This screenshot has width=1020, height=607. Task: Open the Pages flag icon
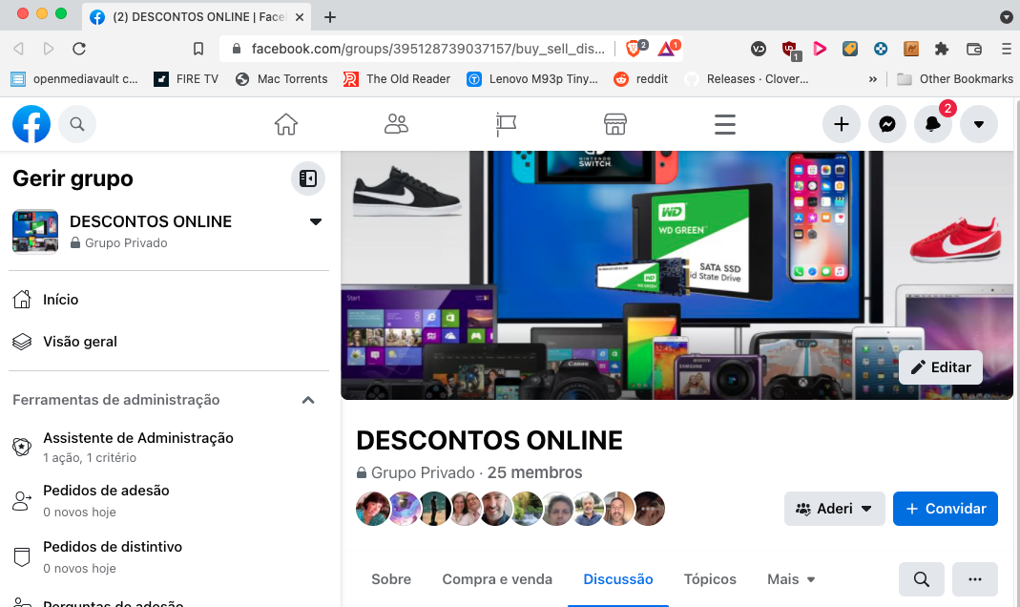[x=506, y=124]
